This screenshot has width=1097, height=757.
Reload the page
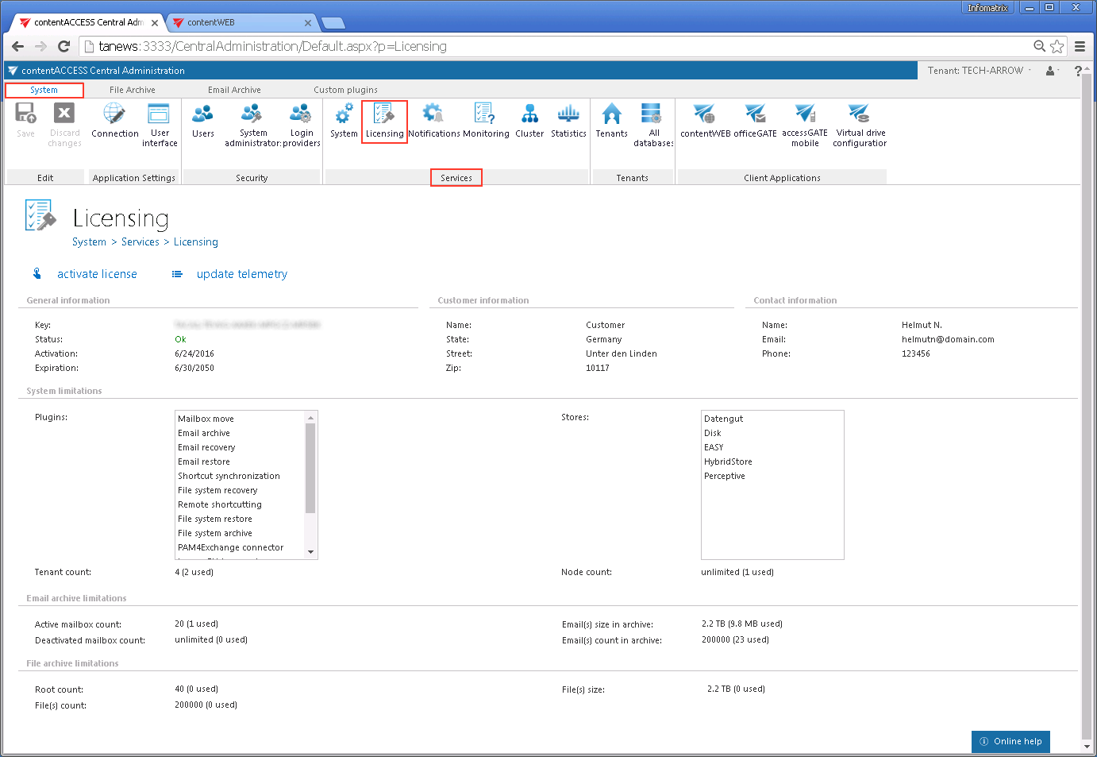(x=64, y=46)
